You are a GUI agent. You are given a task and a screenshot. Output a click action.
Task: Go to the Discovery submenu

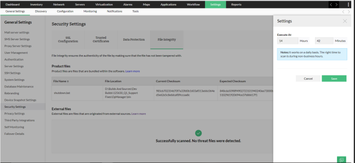tap(41, 12)
